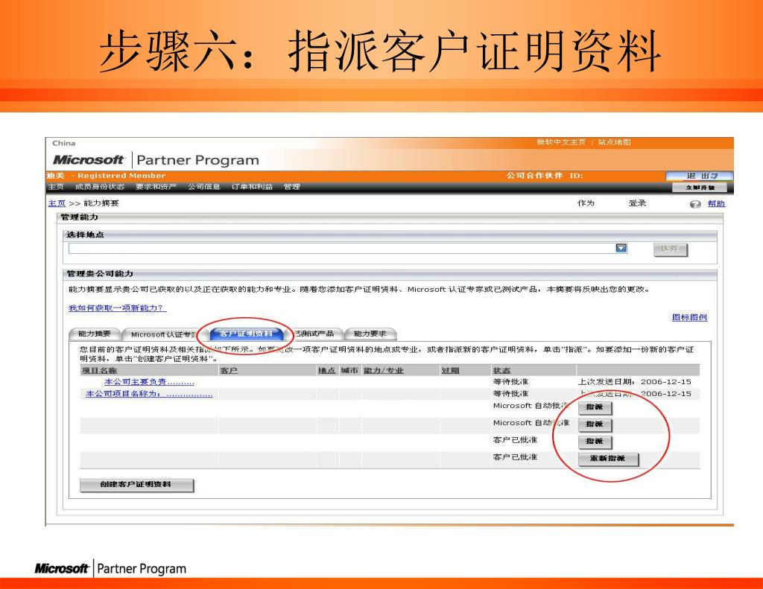Click 公司合作伙伴 ID label
The width and height of the screenshot is (763, 589).
pos(545,176)
